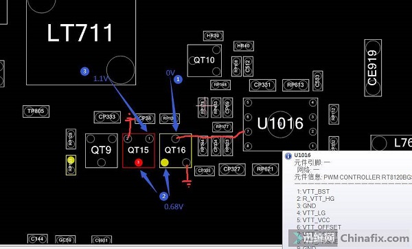Select the LT711 inductor label

point(80,33)
